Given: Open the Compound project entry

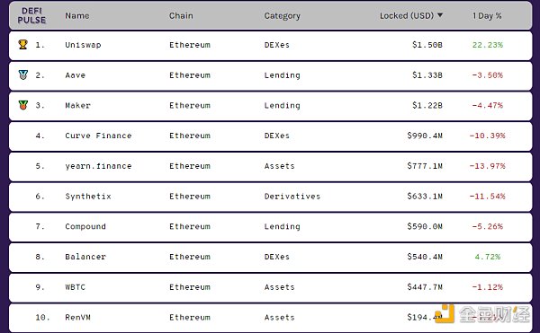Looking at the screenshot, I should [x=85, y=226].
